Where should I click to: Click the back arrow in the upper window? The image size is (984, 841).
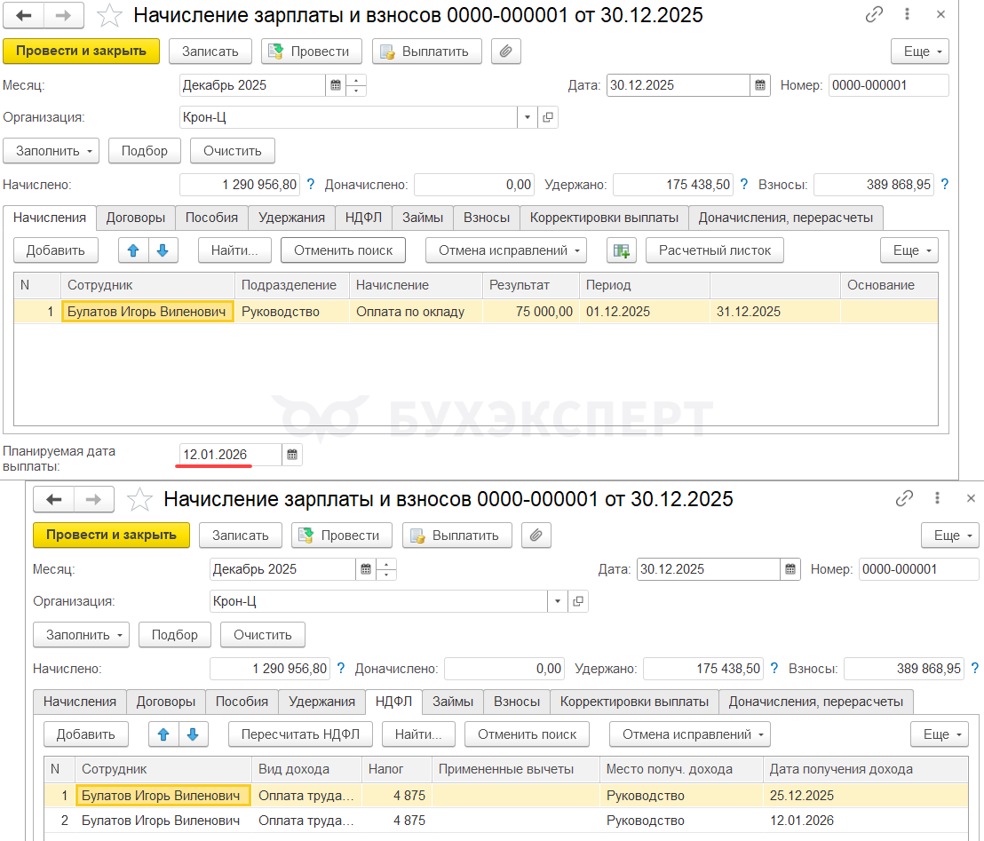(x=26, y=16)
